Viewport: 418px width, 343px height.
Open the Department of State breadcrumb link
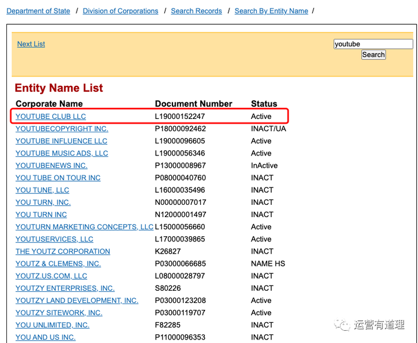(38, 11)
